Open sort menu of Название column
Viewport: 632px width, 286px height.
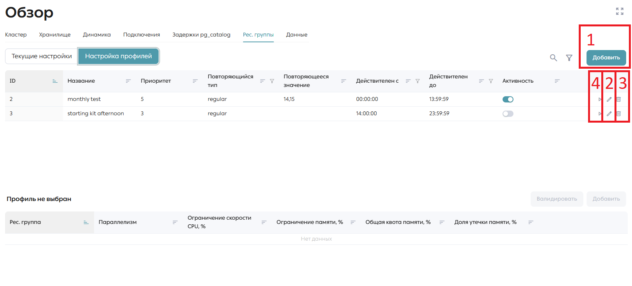click(128, 81)
